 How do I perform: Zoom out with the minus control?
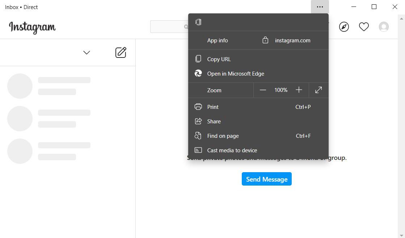click(263, 90)
